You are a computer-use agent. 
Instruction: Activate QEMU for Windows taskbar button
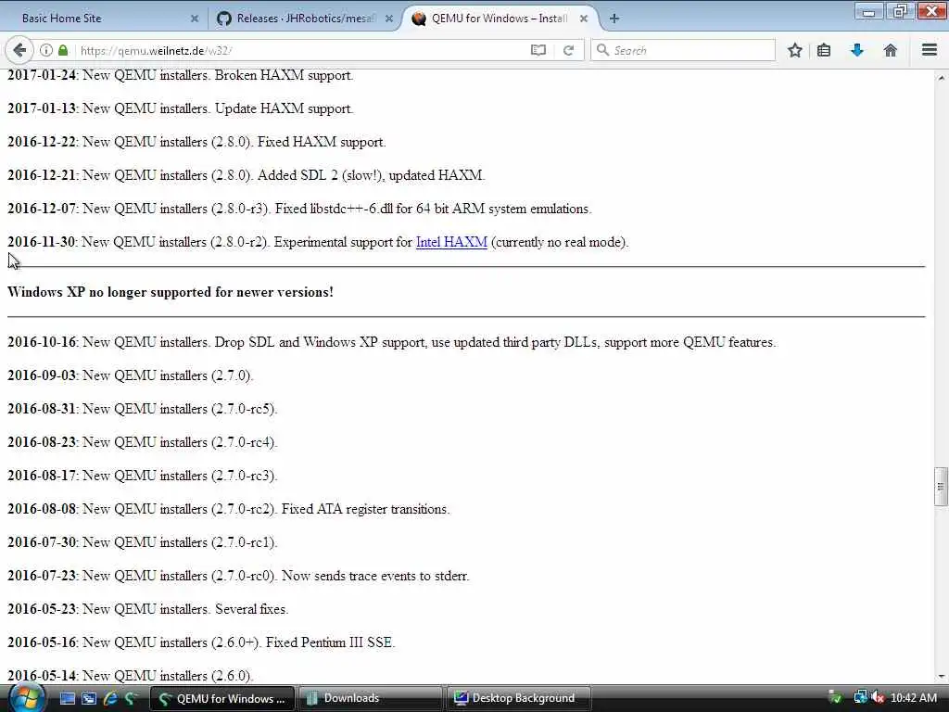(222, 698)
